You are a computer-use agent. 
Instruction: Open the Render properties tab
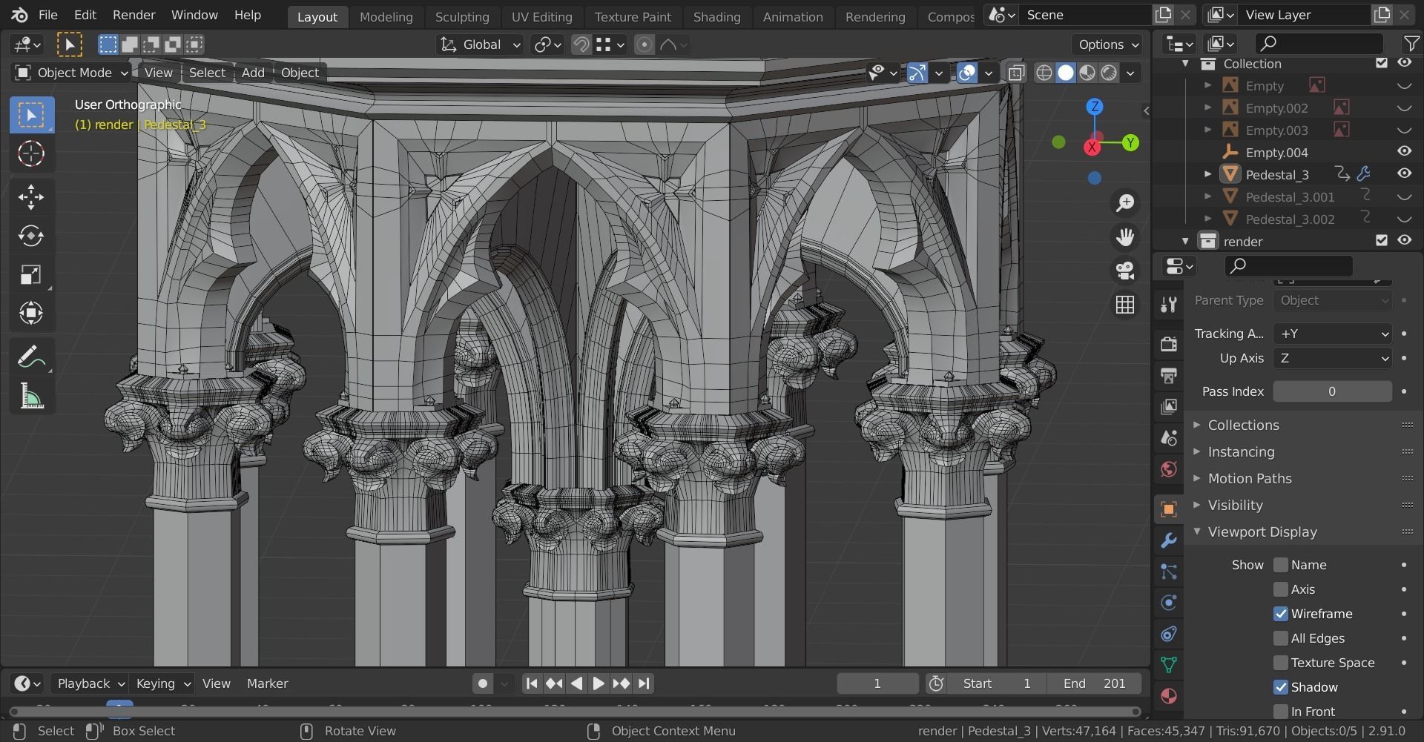click(1169, 344)
